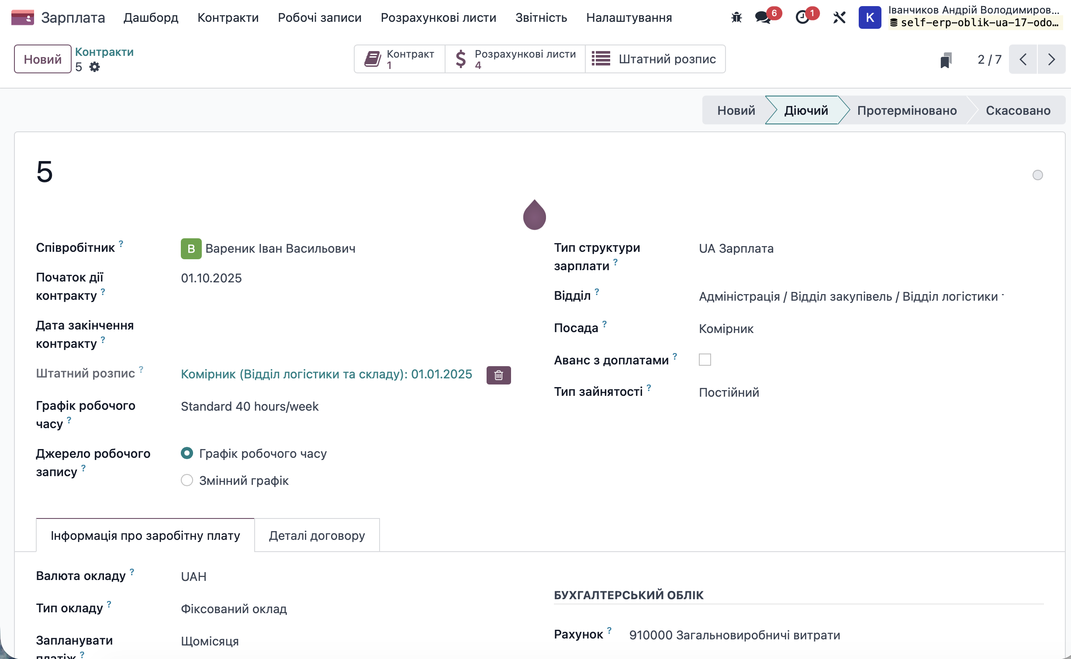Open the Зарплата app icon

coord(23,17)
